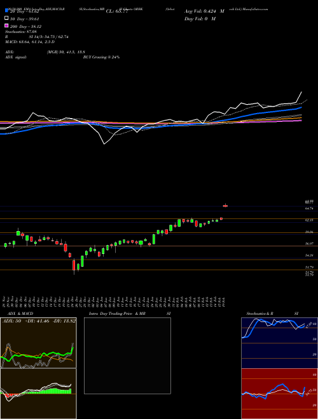Click the 'CL:' closing price value in header
This screenshot has width=318, height=419.
pos(117,11)
